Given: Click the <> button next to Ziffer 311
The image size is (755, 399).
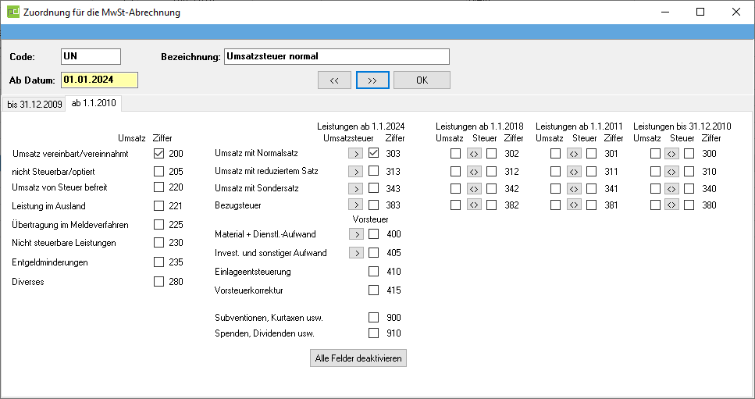Looking at the screenshot, I should click(574, 171).
